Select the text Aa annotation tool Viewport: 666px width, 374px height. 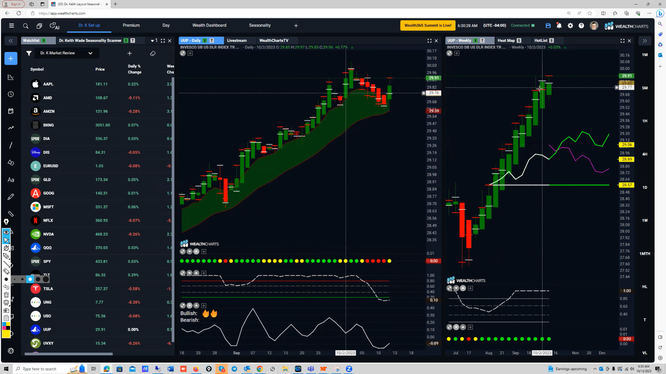(11, 180)
